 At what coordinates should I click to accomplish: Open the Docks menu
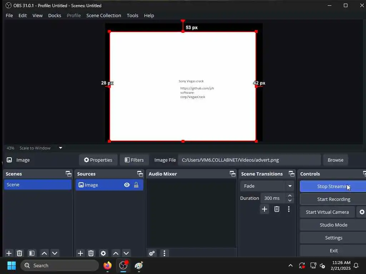(55, 15)
